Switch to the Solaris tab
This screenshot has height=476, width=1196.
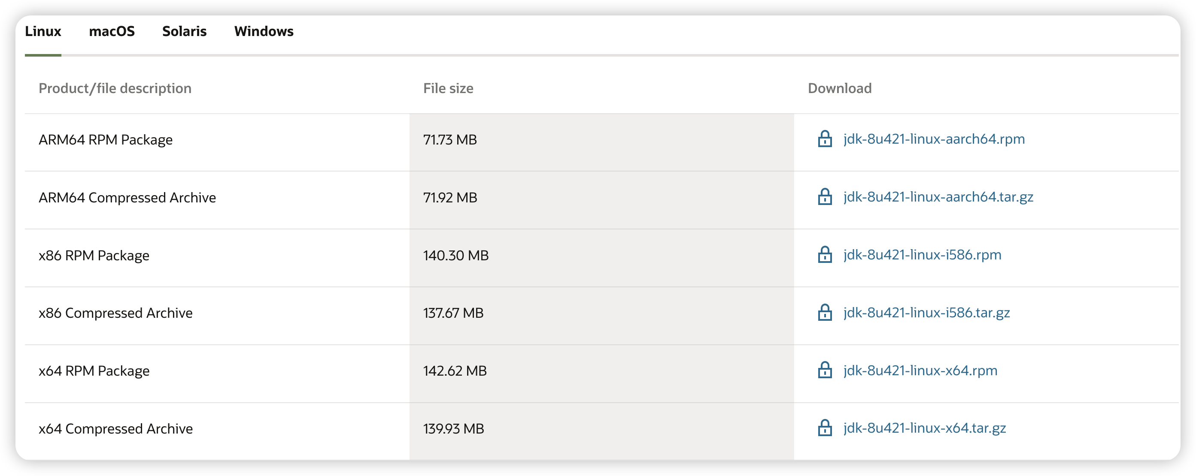tap(184, 32)
